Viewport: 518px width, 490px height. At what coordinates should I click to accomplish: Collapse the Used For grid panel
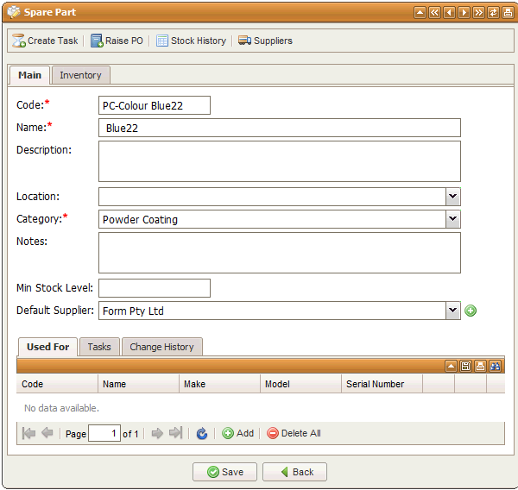(451, 367)
